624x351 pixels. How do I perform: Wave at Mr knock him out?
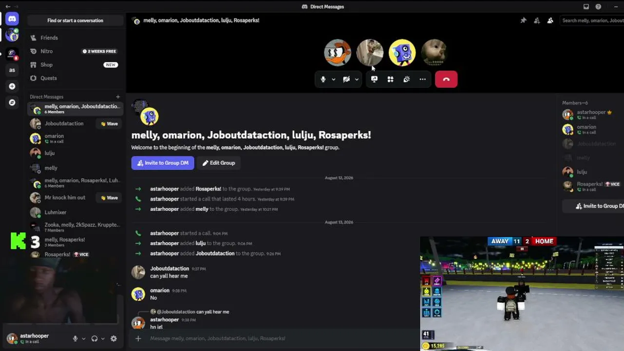[x=109, y=198]
